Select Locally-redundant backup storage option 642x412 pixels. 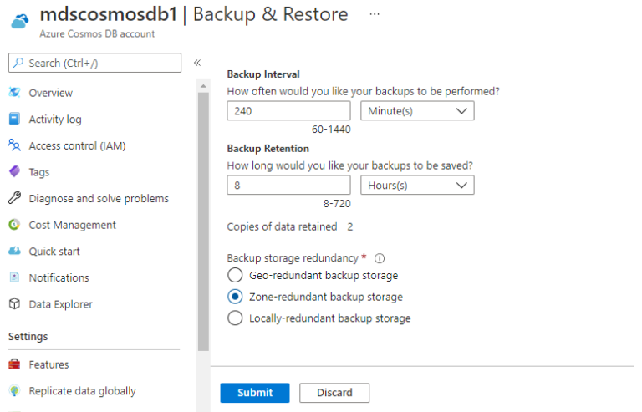tap(235, 318)
